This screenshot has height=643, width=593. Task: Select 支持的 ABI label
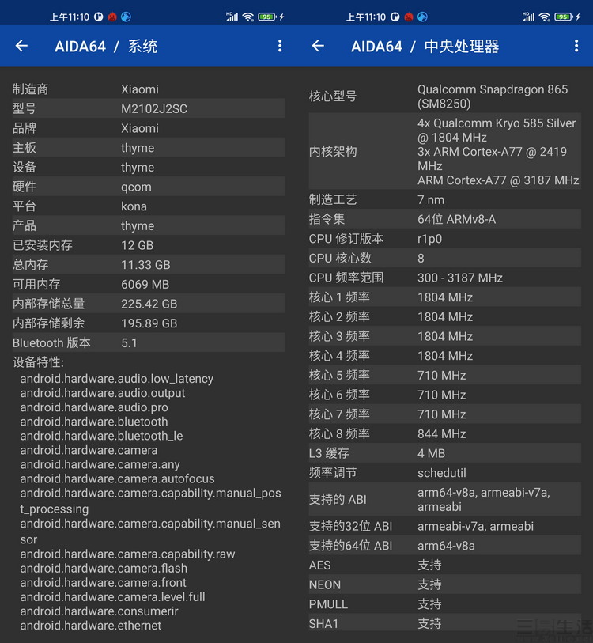point(338,500)
